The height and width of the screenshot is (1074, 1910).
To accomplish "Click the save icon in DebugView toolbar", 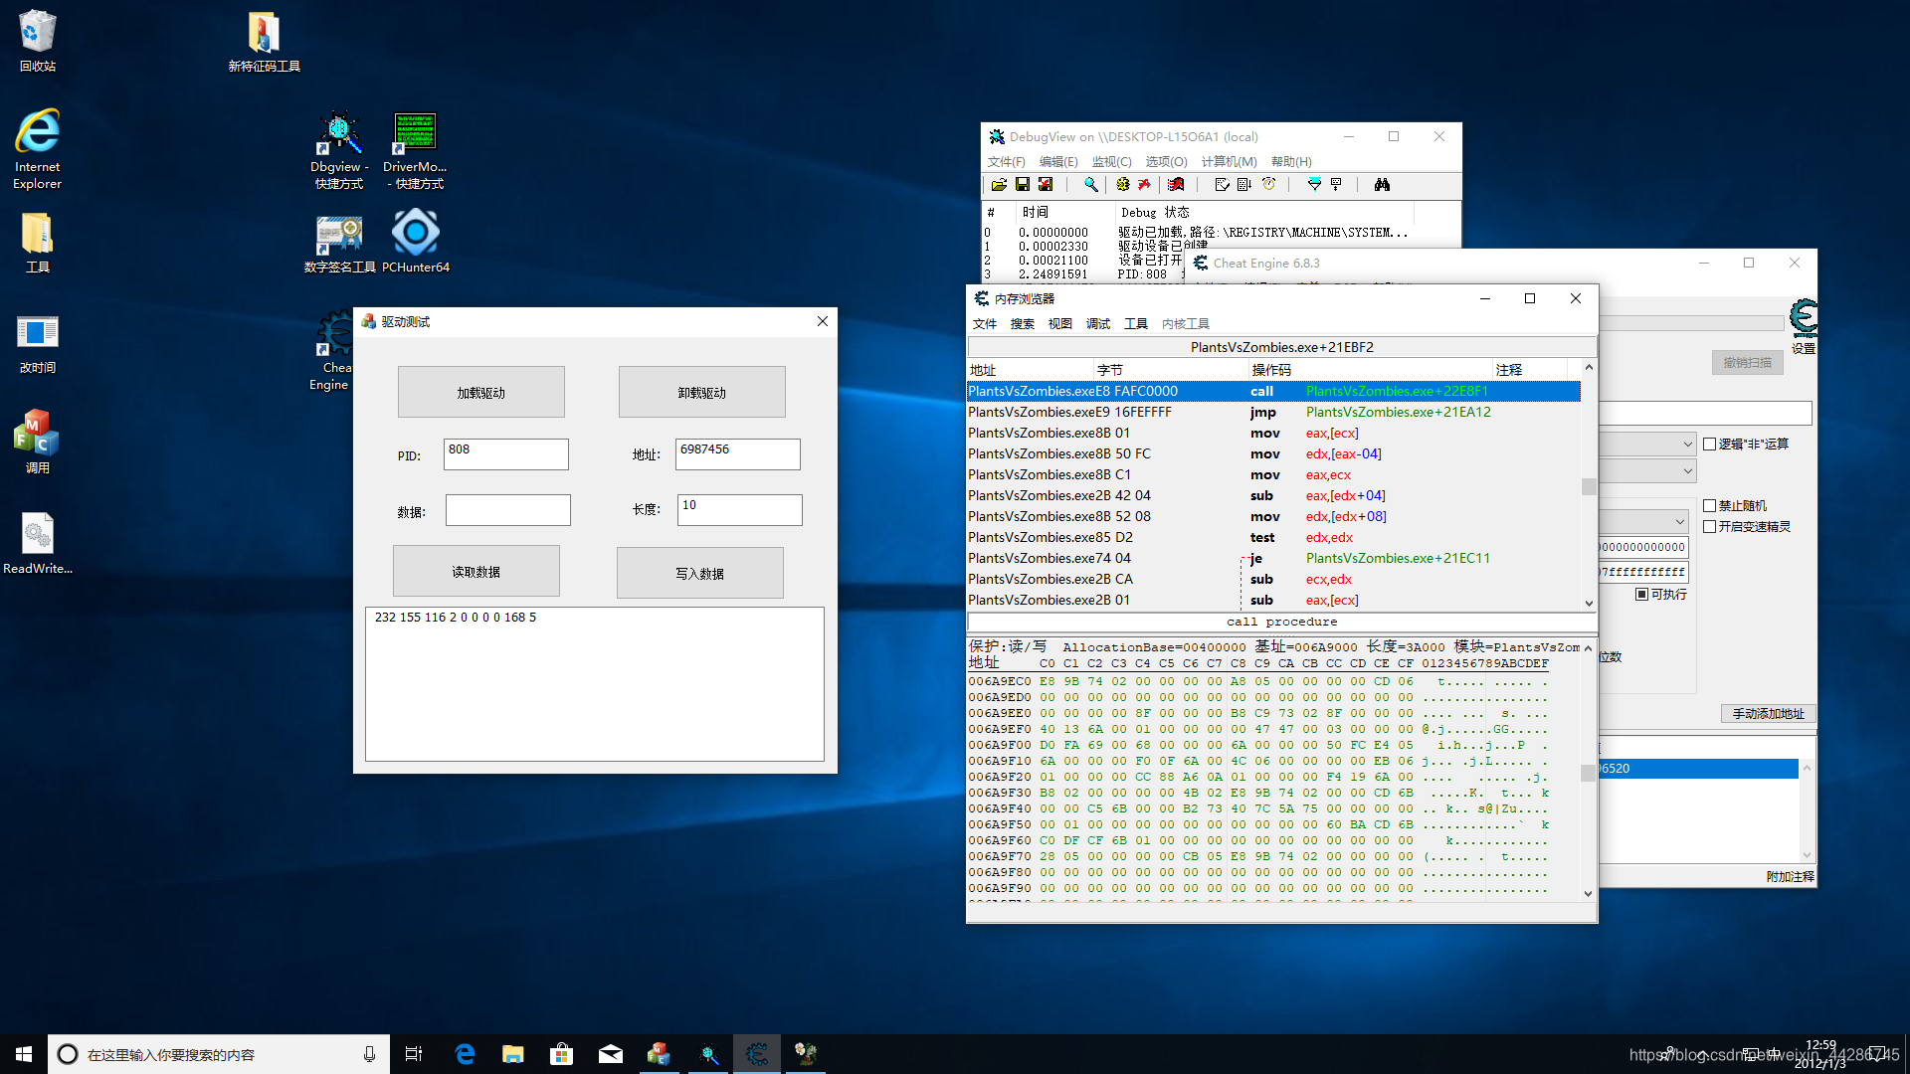I will pyautogui.click(x=1022, y=185).
